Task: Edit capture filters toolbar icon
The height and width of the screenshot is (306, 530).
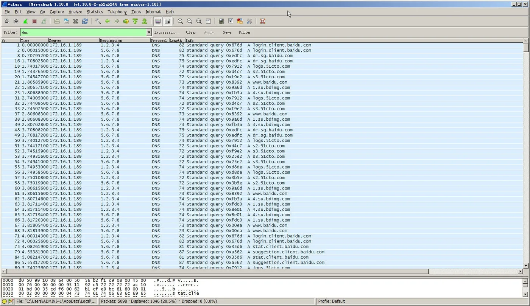Action: point(221,22)
